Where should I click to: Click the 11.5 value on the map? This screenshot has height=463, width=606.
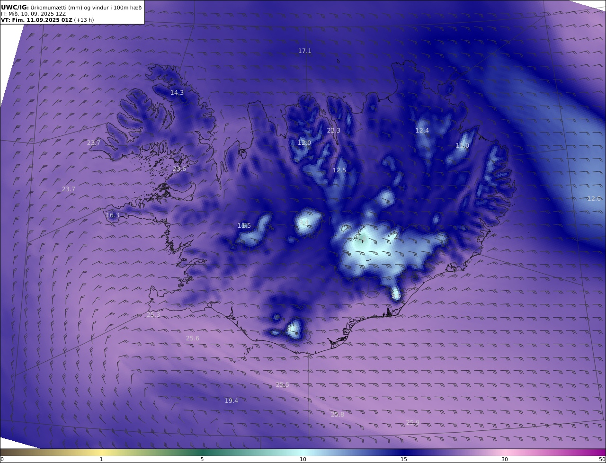click(244, 226)
